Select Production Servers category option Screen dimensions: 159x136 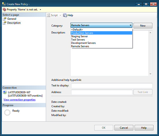101,33
